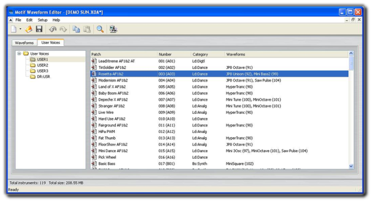This screenshot has height=204, width=374.
Task: Click the Search magnifier icon
Action: pos(100,29)
